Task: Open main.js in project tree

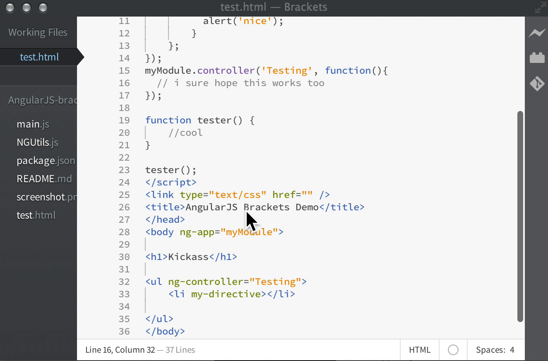Action: [x=33, y=124]
